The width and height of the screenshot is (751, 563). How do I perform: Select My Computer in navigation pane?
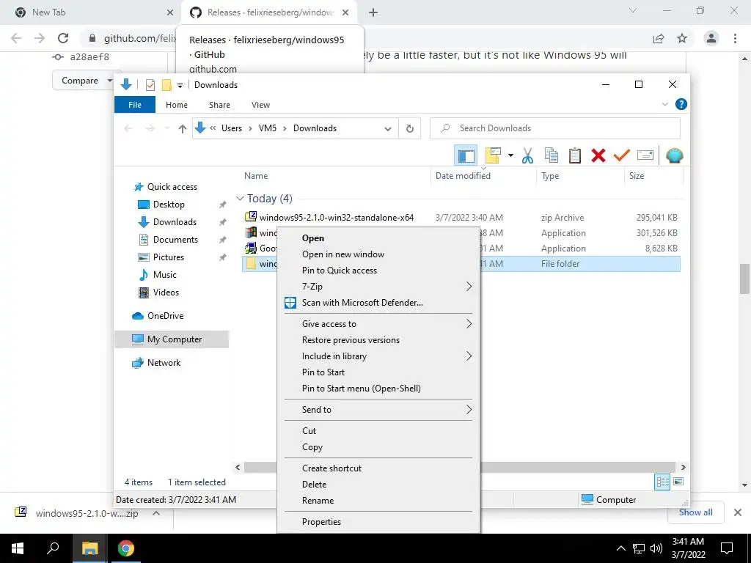pyautogui.click(x=172, y=339)
